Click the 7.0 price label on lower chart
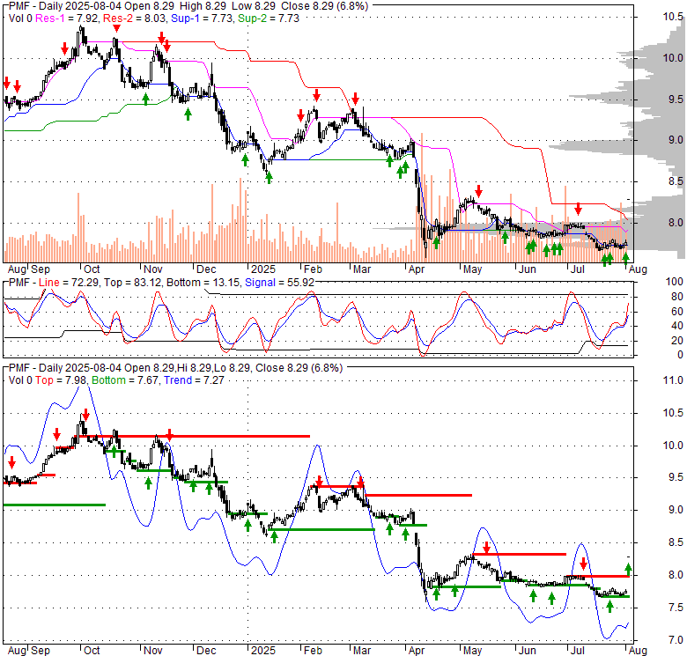687x656 pixels. click(676, 640)
